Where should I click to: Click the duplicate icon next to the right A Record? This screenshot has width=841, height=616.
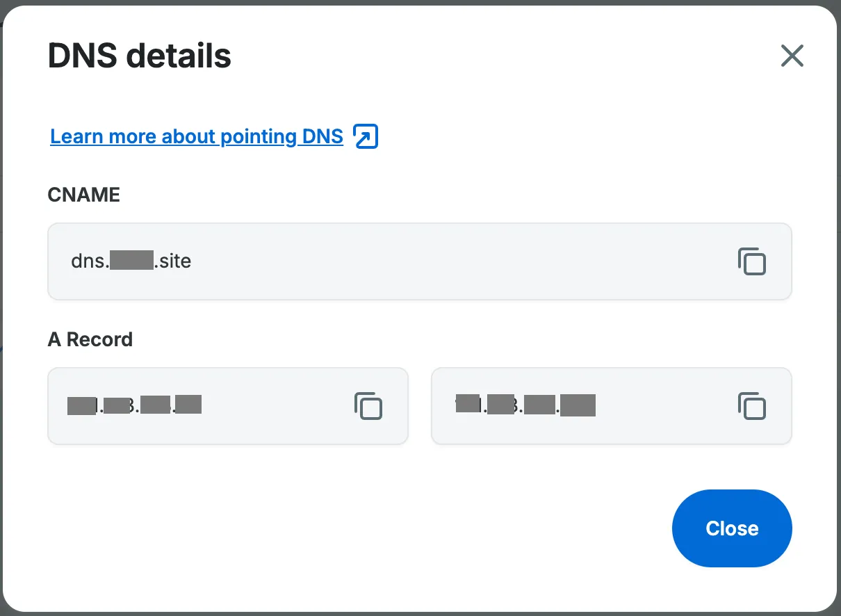click(752, 406)
